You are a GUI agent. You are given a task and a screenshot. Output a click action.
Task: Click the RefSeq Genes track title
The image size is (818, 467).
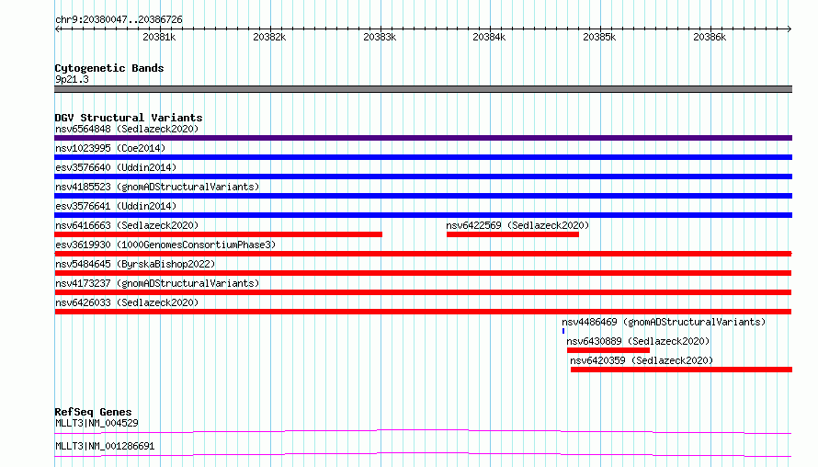point(93,412)
